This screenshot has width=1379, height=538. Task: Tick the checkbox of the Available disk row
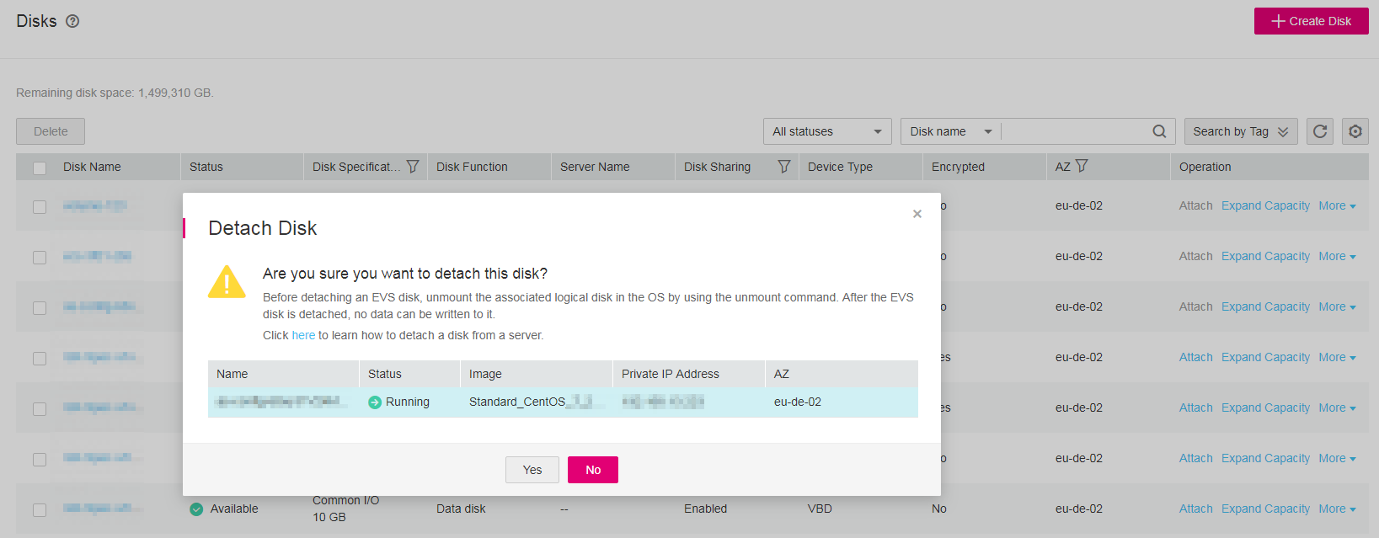tap(40, 509)
